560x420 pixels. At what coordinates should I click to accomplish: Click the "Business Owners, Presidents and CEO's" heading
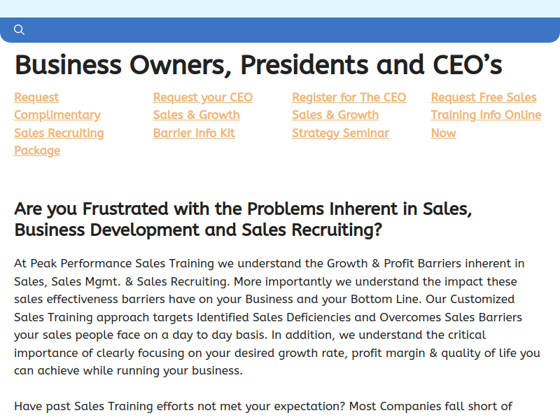pyautogui.click(x=258, y=65)
